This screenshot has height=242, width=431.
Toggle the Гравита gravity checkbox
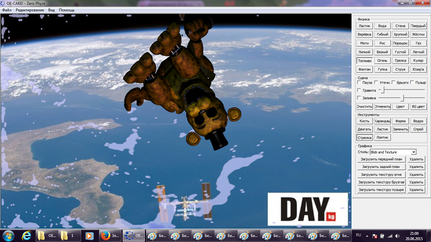359,90
